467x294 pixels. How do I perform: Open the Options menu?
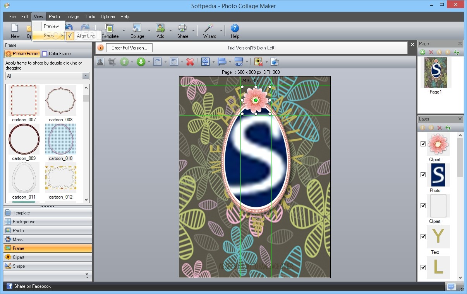tap(108, 17)
